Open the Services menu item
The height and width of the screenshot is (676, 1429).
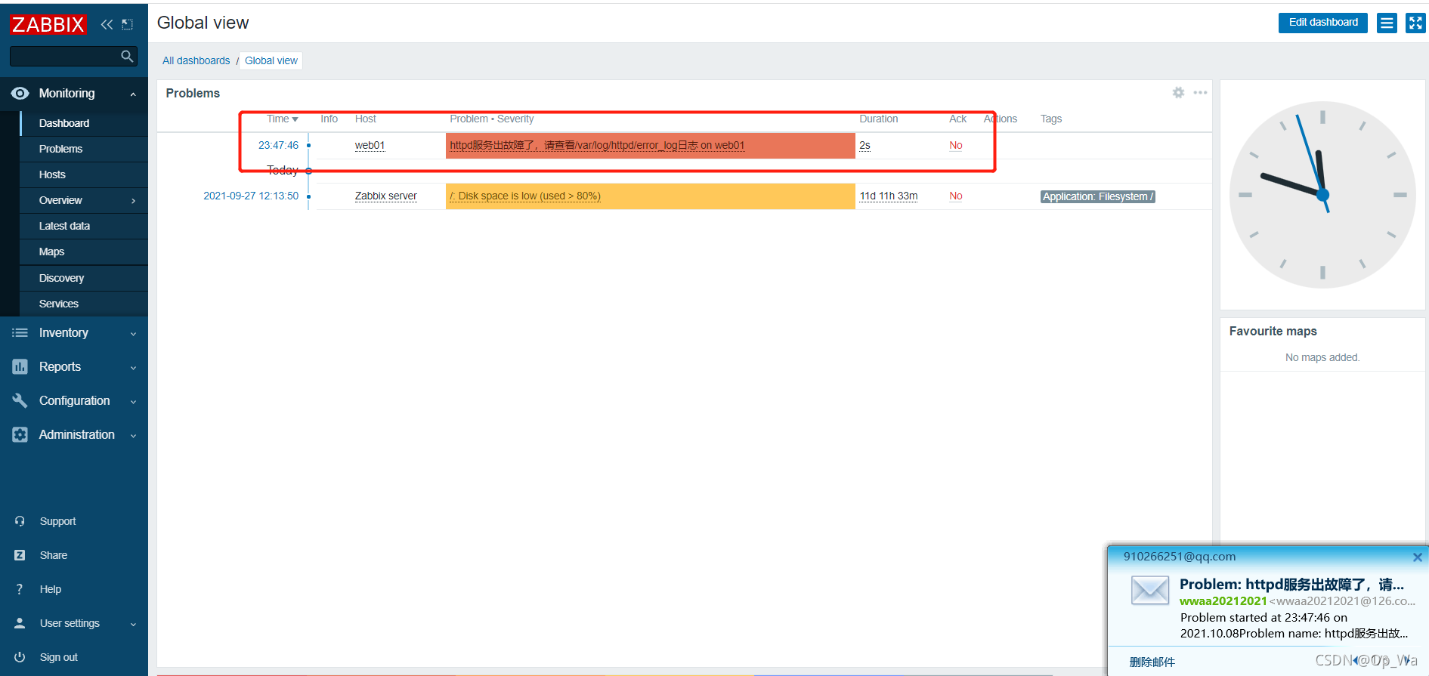coord(84,304)
